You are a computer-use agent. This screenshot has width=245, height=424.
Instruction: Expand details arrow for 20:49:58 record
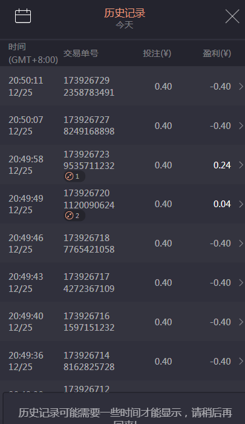point(241,165)
